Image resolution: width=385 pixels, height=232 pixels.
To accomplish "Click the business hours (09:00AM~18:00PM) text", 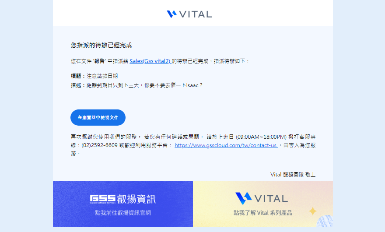I will pos(261,137).
